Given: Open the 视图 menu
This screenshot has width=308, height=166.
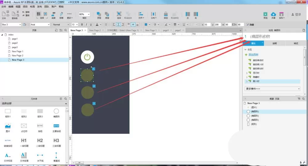Looking at the screenshot, I should (18, 7).
